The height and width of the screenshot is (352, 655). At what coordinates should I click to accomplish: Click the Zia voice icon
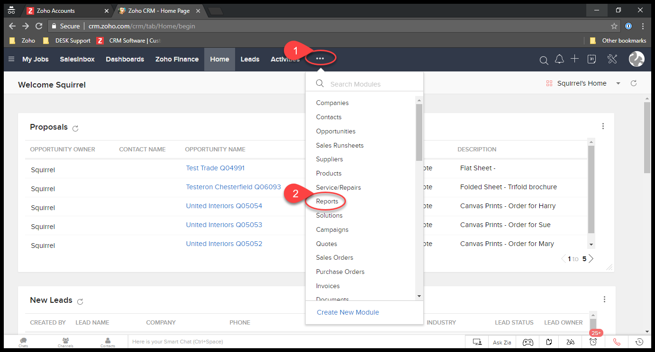571,342
